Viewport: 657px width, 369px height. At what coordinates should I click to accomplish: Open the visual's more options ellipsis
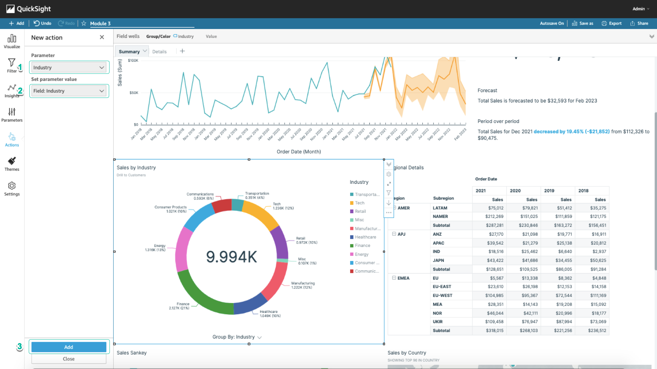pos(389,213)
